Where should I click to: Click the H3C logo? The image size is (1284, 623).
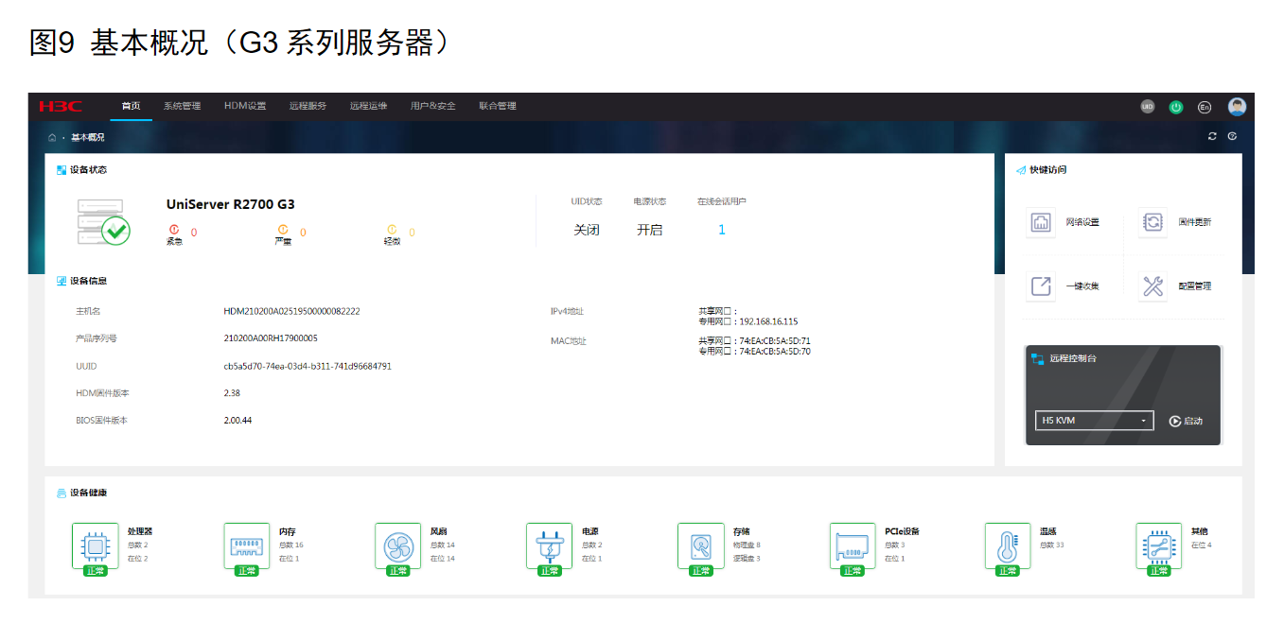tap(60, 106)
